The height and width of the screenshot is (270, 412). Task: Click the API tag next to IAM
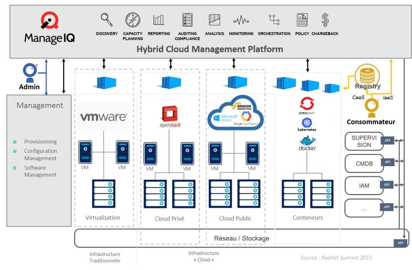tap(387, 185)
